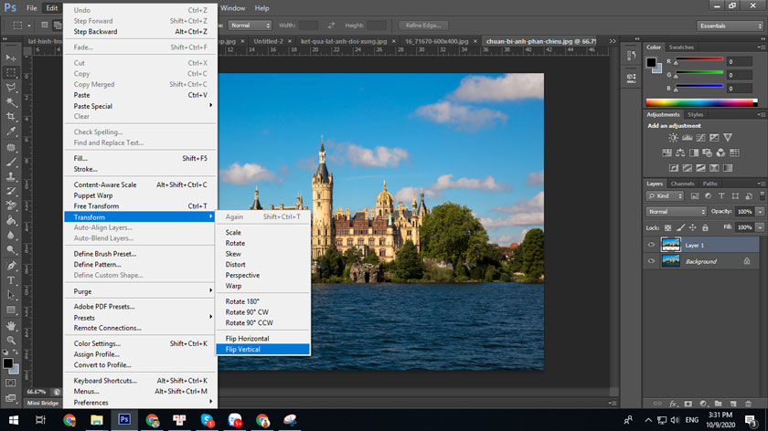Delete layer with the trash icon
This screenshot has height=431, width=768.
point(748,404)
